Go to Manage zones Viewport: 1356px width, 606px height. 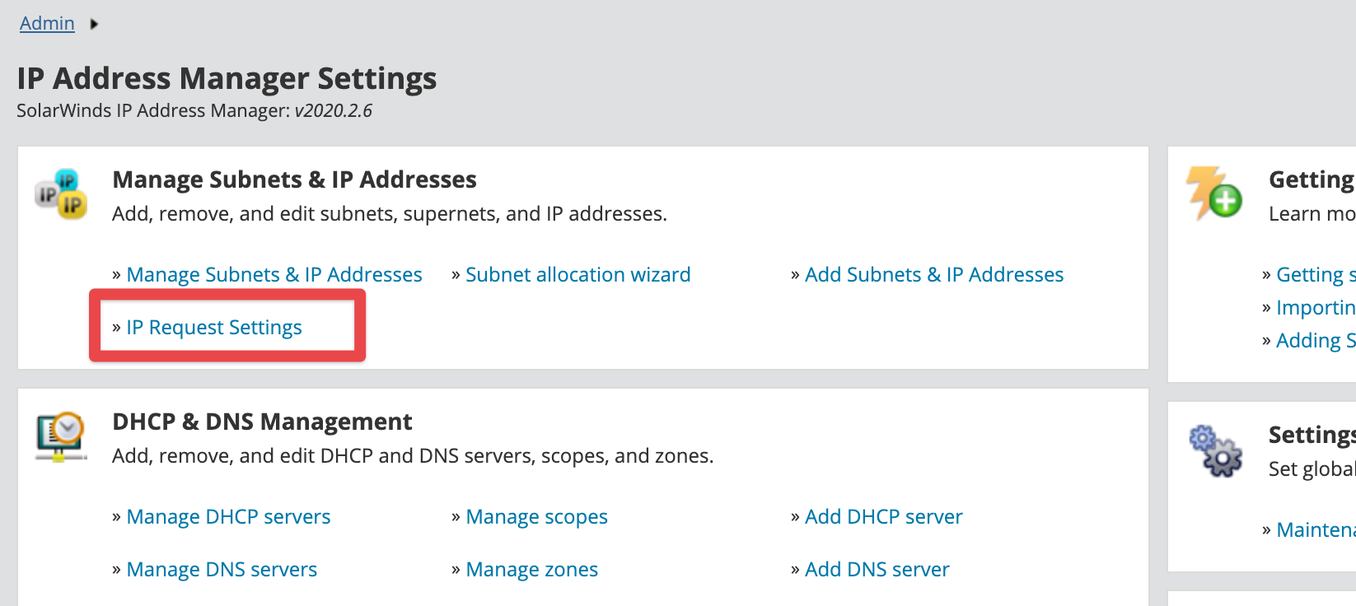[531, 569]
